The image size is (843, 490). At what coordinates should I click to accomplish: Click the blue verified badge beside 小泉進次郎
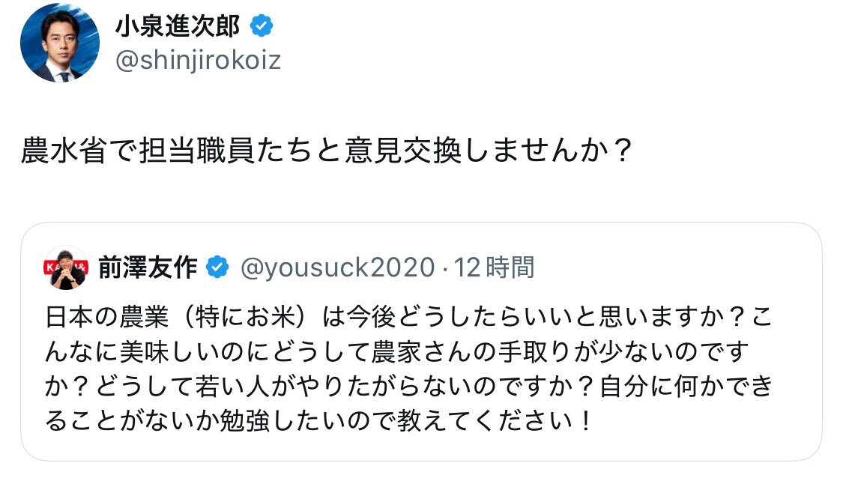tap(262, 25)
